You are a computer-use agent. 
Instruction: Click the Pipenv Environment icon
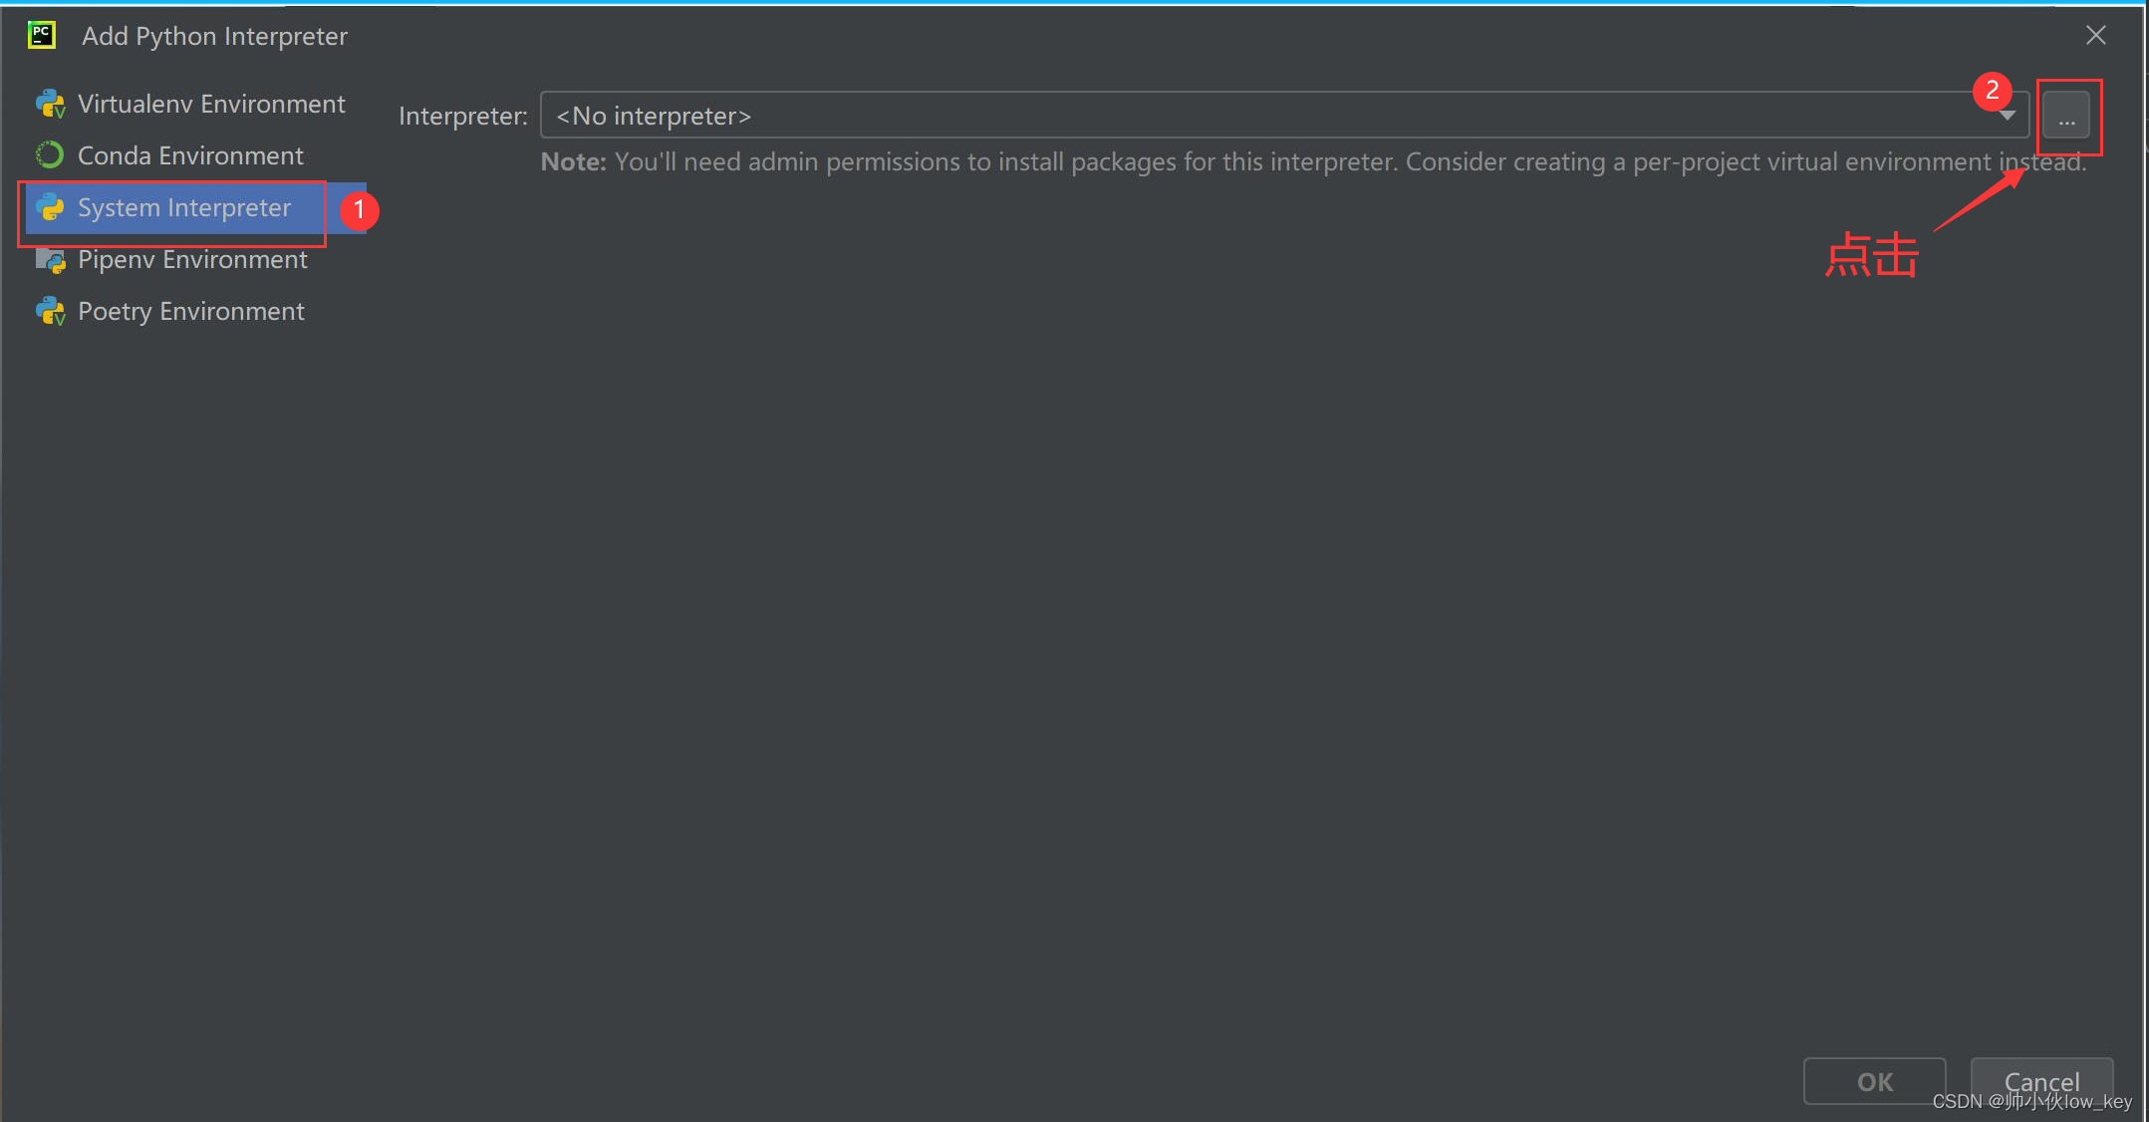coord(53,259)
